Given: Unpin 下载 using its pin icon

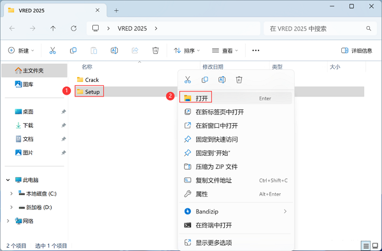Looking at the screenshot, I should click(x=64, y=125).
